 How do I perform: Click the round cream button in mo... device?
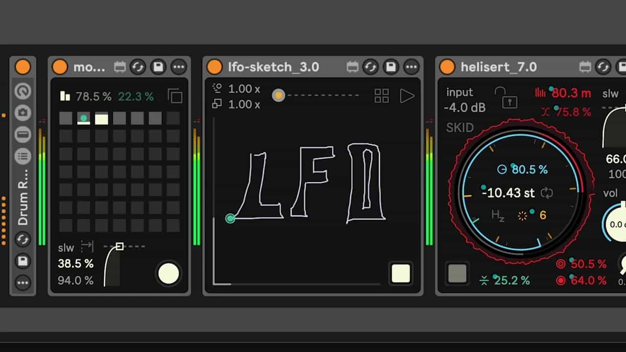point(169,274)
